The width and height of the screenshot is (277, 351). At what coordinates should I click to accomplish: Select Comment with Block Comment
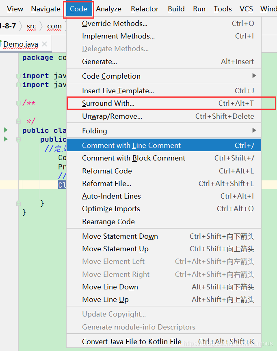click(164, 158)
